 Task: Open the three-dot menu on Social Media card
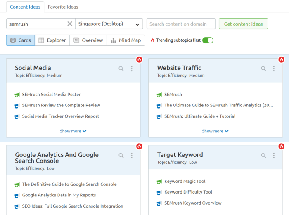(132, 69)
